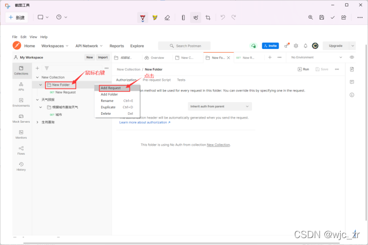The image size is (368, 245).
Task: Open the Reports page
Action: pyautogui.click(x=117, y=46)
